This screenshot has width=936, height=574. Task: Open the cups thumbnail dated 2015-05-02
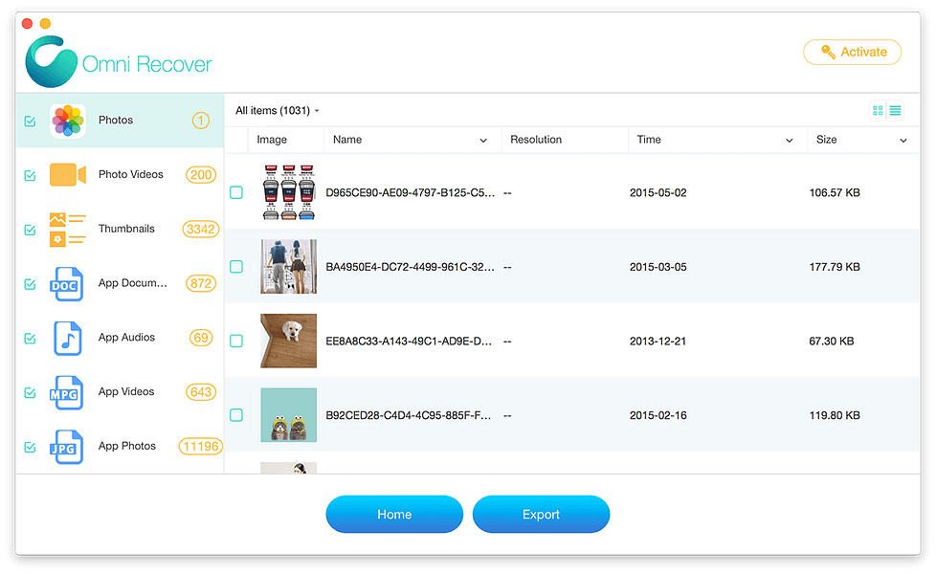(289, 192)
